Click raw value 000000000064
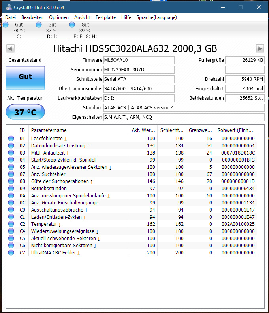Viewport: 269px width, 313px height. click(x=238, y=145)
